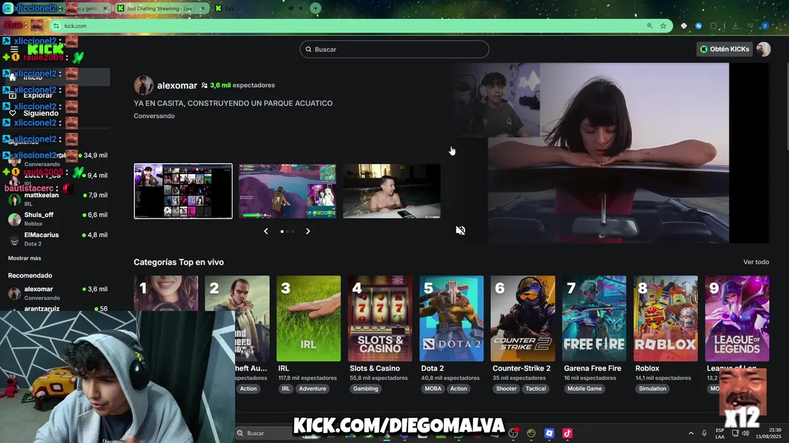This screenshot has width=789, height=443.
Task: Click the microphone tray icon
Action: click(x=704, y=433)
